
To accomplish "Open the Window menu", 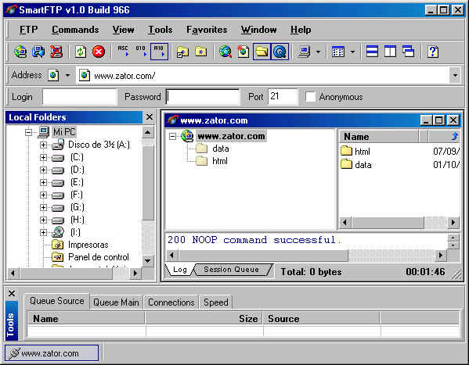I will [x=258, y=30].
